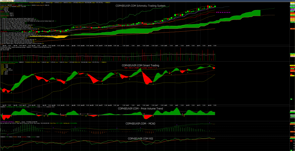The image size is (295, 151).
Task: Open the VN30F1M (5-minute) chart tab
Action: coord(20,1)
